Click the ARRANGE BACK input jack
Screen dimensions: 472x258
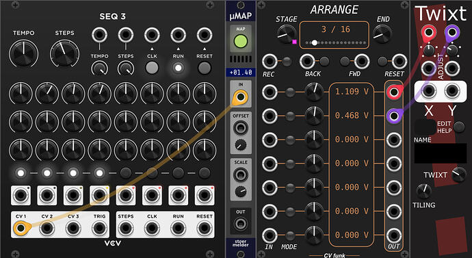[x=307, y=62]
